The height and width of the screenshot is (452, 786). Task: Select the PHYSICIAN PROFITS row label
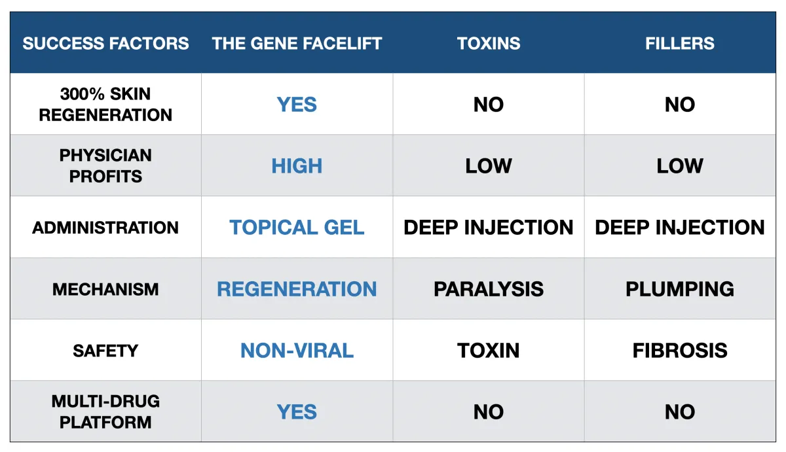pos(105,165)
